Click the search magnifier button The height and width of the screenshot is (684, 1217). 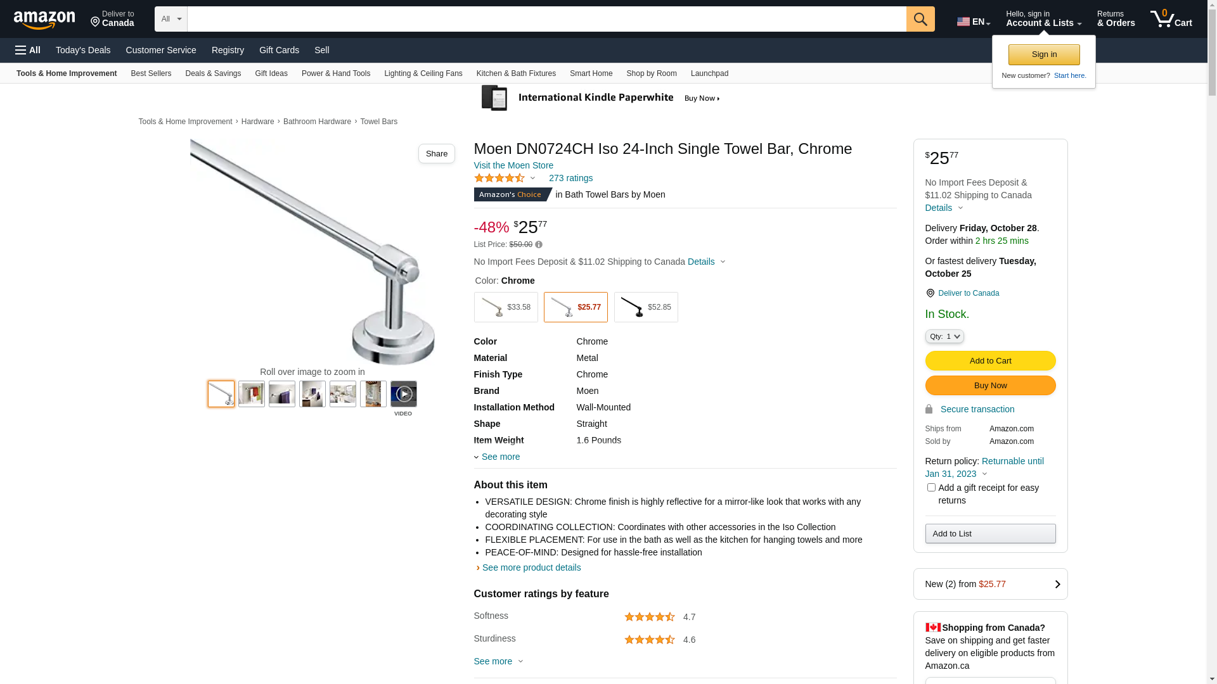click(x=920, y=19)
